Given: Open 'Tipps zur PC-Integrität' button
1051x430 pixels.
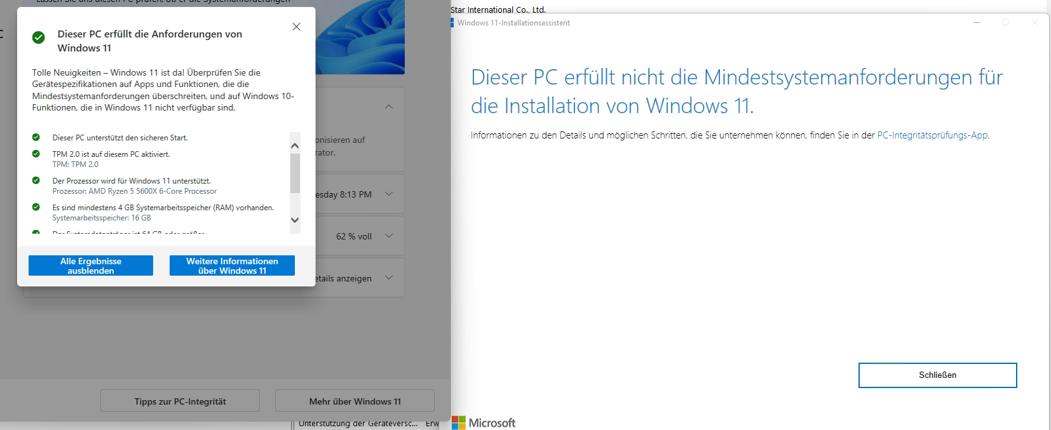Looking at the screenshot, I should point(180,401).
